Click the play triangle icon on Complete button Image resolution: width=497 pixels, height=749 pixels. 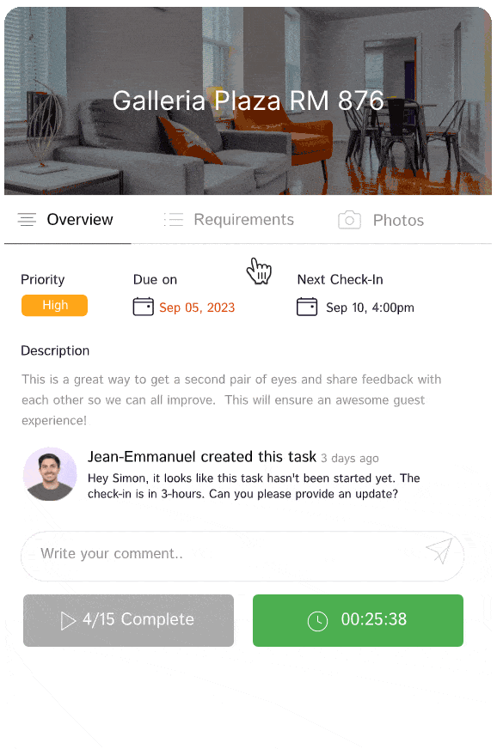[x=68, y=621]
